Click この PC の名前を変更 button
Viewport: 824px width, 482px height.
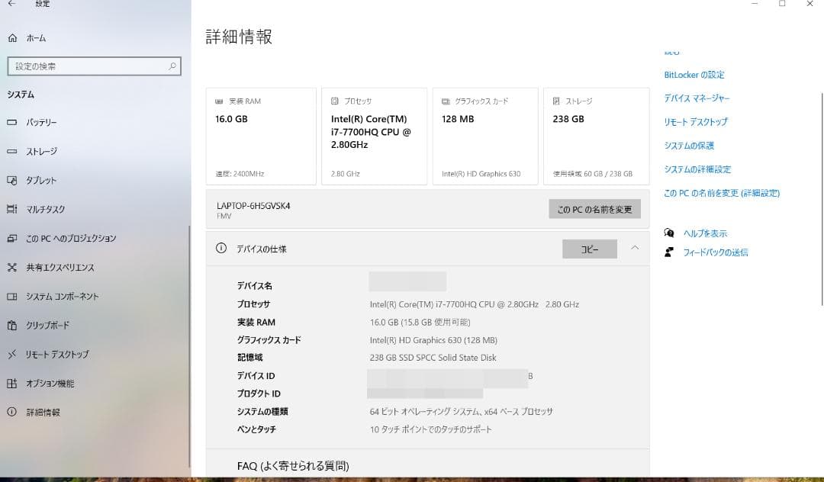point(594,209)
